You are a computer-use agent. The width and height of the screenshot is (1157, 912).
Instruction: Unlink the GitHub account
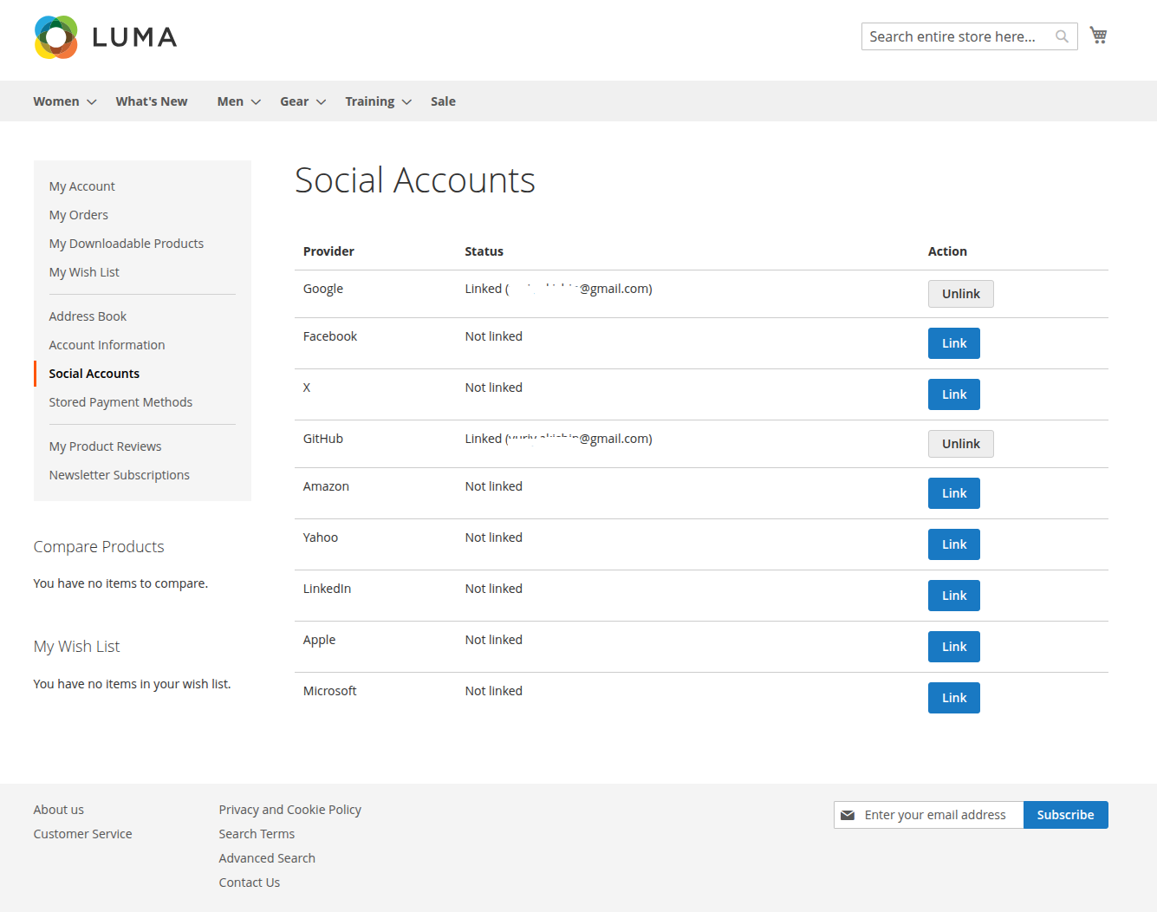click(961, 444)
